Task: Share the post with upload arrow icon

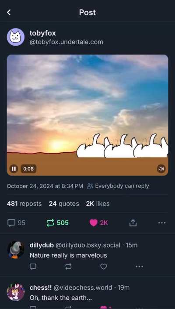Action: click(x=133, y=223)
